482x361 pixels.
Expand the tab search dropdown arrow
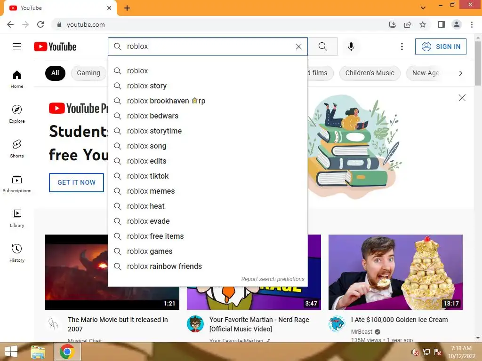click(423, 8)
